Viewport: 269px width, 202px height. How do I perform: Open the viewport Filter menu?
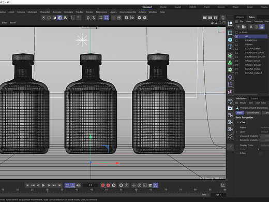5,23
